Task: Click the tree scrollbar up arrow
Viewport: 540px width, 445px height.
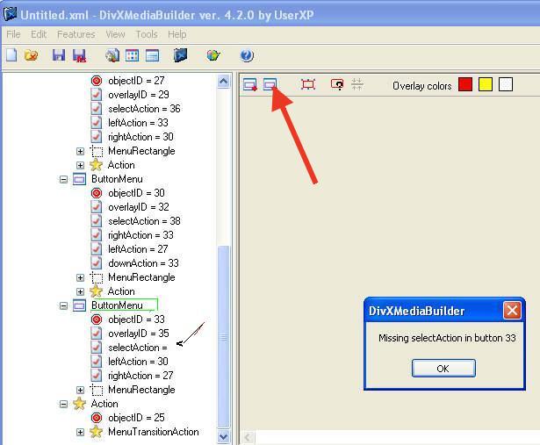Action: 224,82
